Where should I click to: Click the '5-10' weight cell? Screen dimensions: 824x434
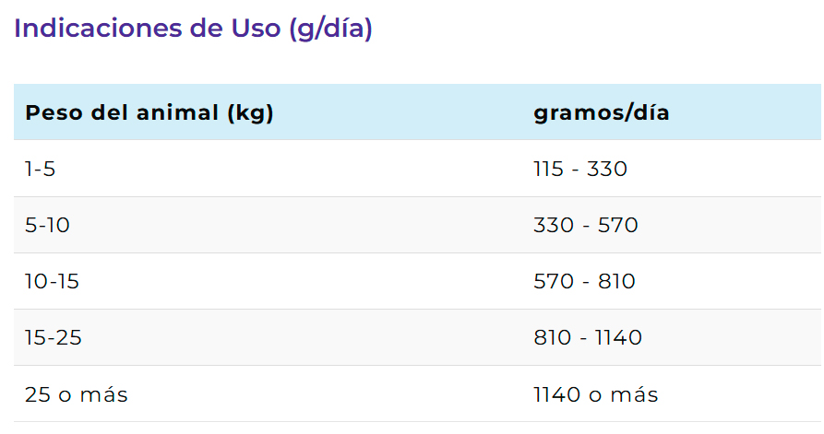(47, 225)
